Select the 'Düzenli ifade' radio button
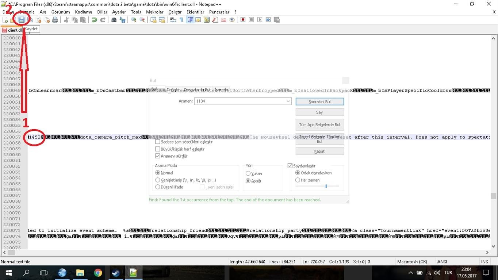 point(158,187)
